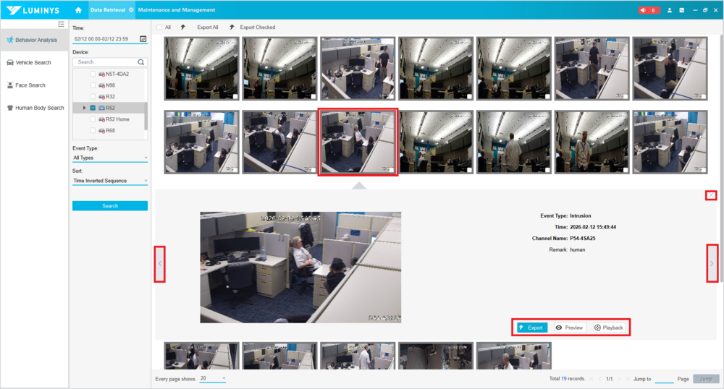Switch to Maintenance and Management tab
This screenshot has height=389, width=724.
[176, 10]
